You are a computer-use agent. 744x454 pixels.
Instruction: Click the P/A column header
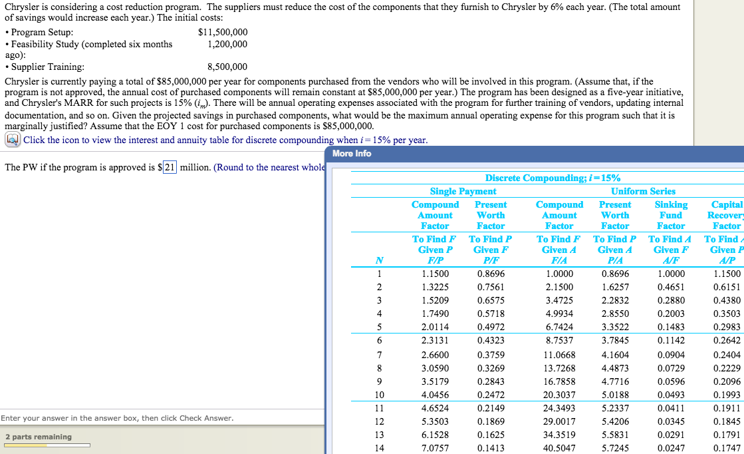pos(615,260)
